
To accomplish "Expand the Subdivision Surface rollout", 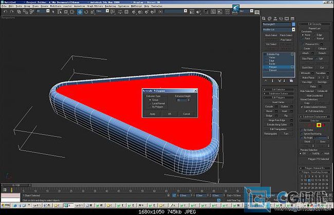I will (x=278, y=93).
